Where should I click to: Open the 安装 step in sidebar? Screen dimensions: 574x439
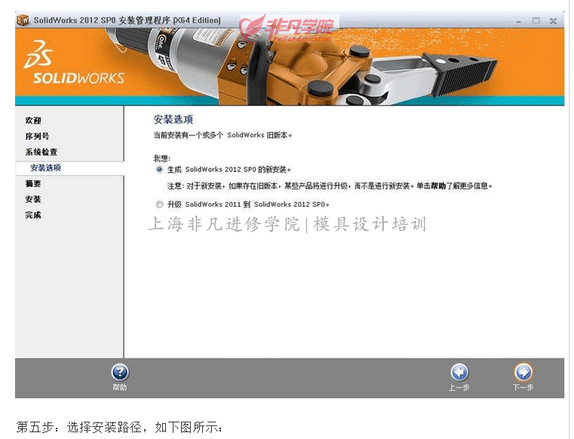[x=33, y=199]
